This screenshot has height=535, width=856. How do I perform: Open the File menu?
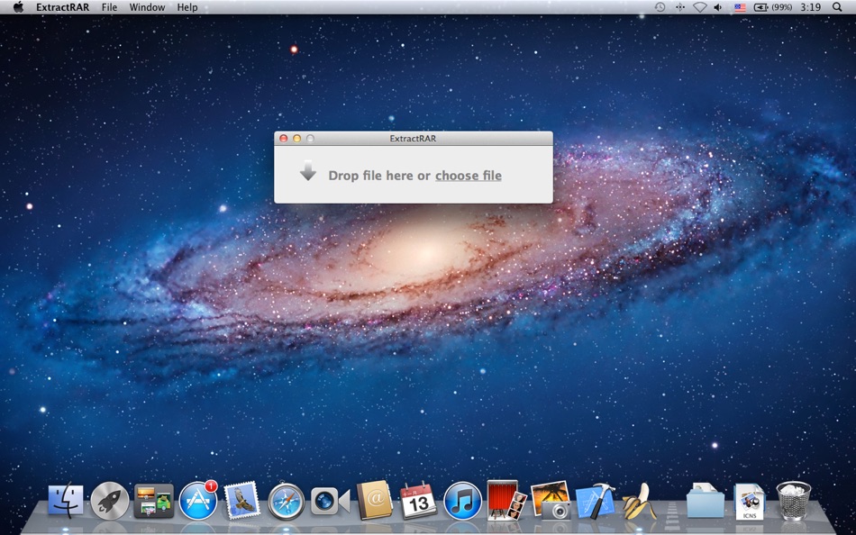[109, 7]
